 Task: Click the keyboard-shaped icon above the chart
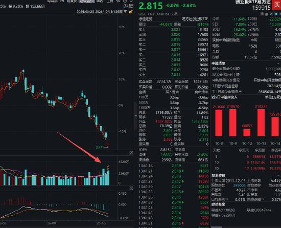point(131,6)
